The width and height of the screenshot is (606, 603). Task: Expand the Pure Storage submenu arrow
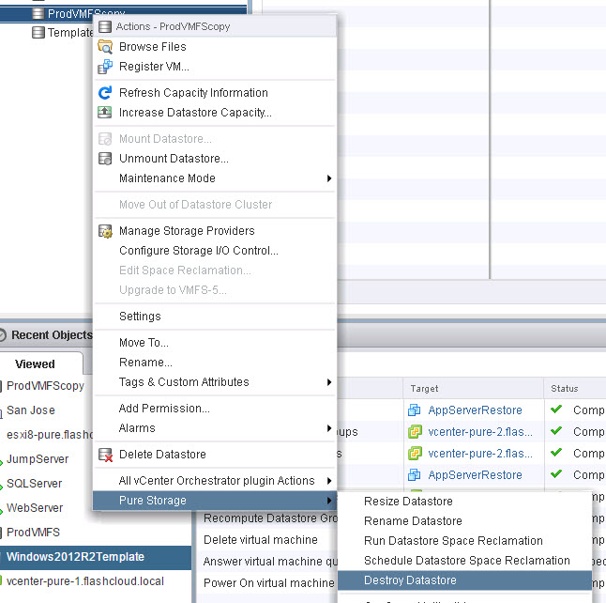pos(329,501)
